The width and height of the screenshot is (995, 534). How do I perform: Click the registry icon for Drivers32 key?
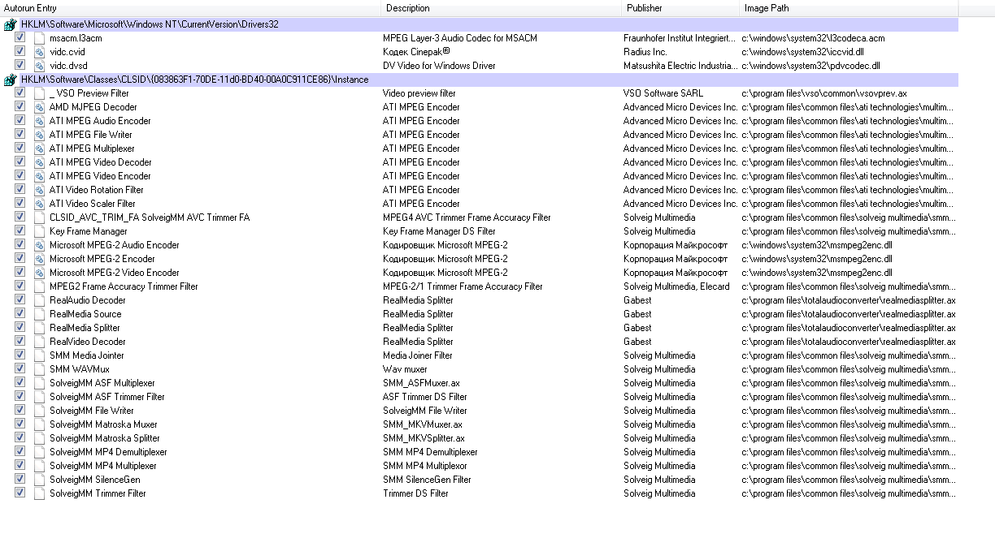click(x=10, y=24)
